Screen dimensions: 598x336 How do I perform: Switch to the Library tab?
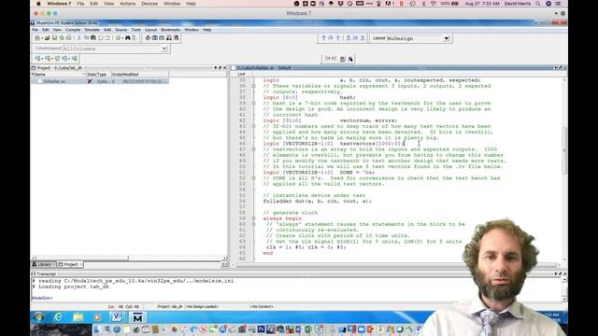pyautogui.click(x=44, y=264)
